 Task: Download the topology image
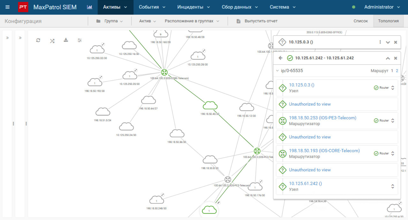tap(66, 40)
